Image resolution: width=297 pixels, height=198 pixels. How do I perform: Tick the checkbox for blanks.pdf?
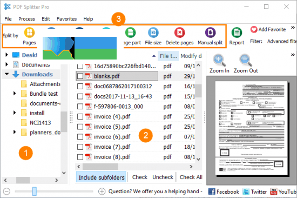tap(80, 76)
